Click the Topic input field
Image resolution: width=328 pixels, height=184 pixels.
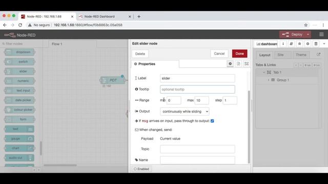pyautogui.click(x=197, y=149)
